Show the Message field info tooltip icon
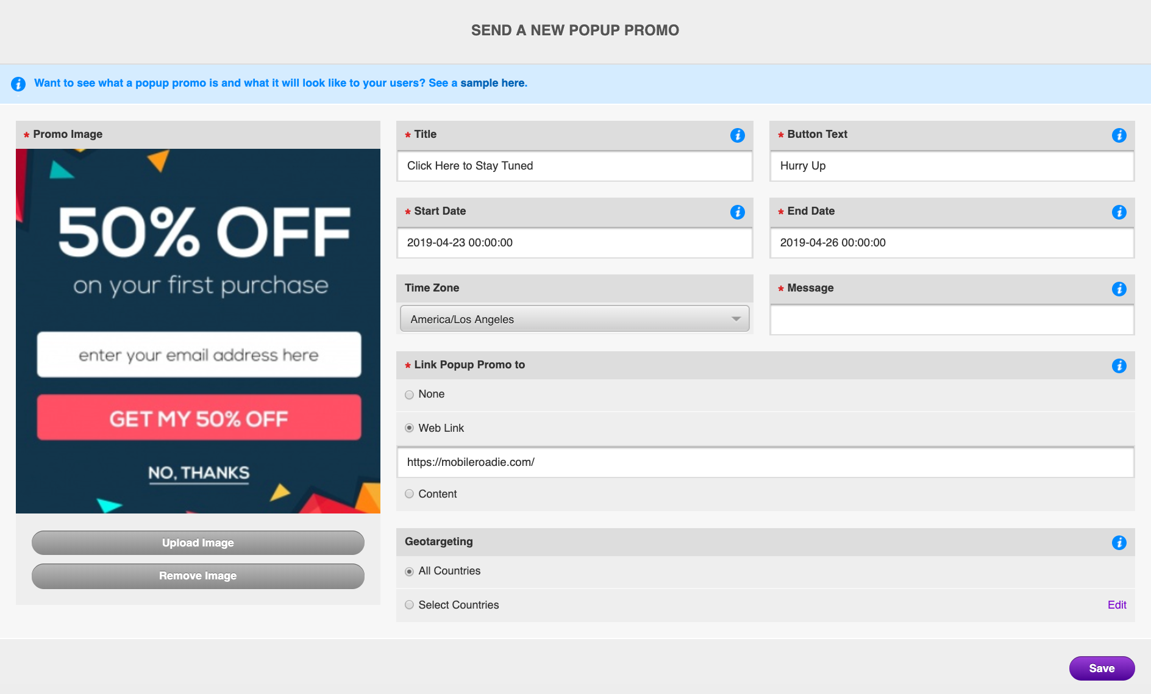This screenshot has width=1151, height=694. pyautogui.click(x=1119, y=289)
